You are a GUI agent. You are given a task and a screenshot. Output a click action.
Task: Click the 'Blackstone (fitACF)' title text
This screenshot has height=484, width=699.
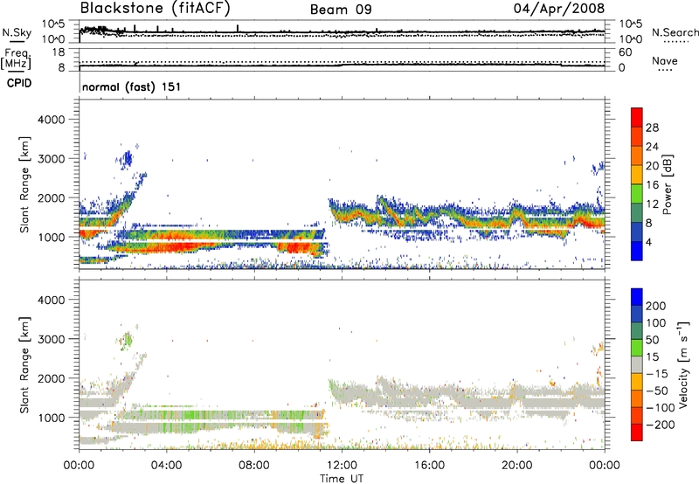156,9
